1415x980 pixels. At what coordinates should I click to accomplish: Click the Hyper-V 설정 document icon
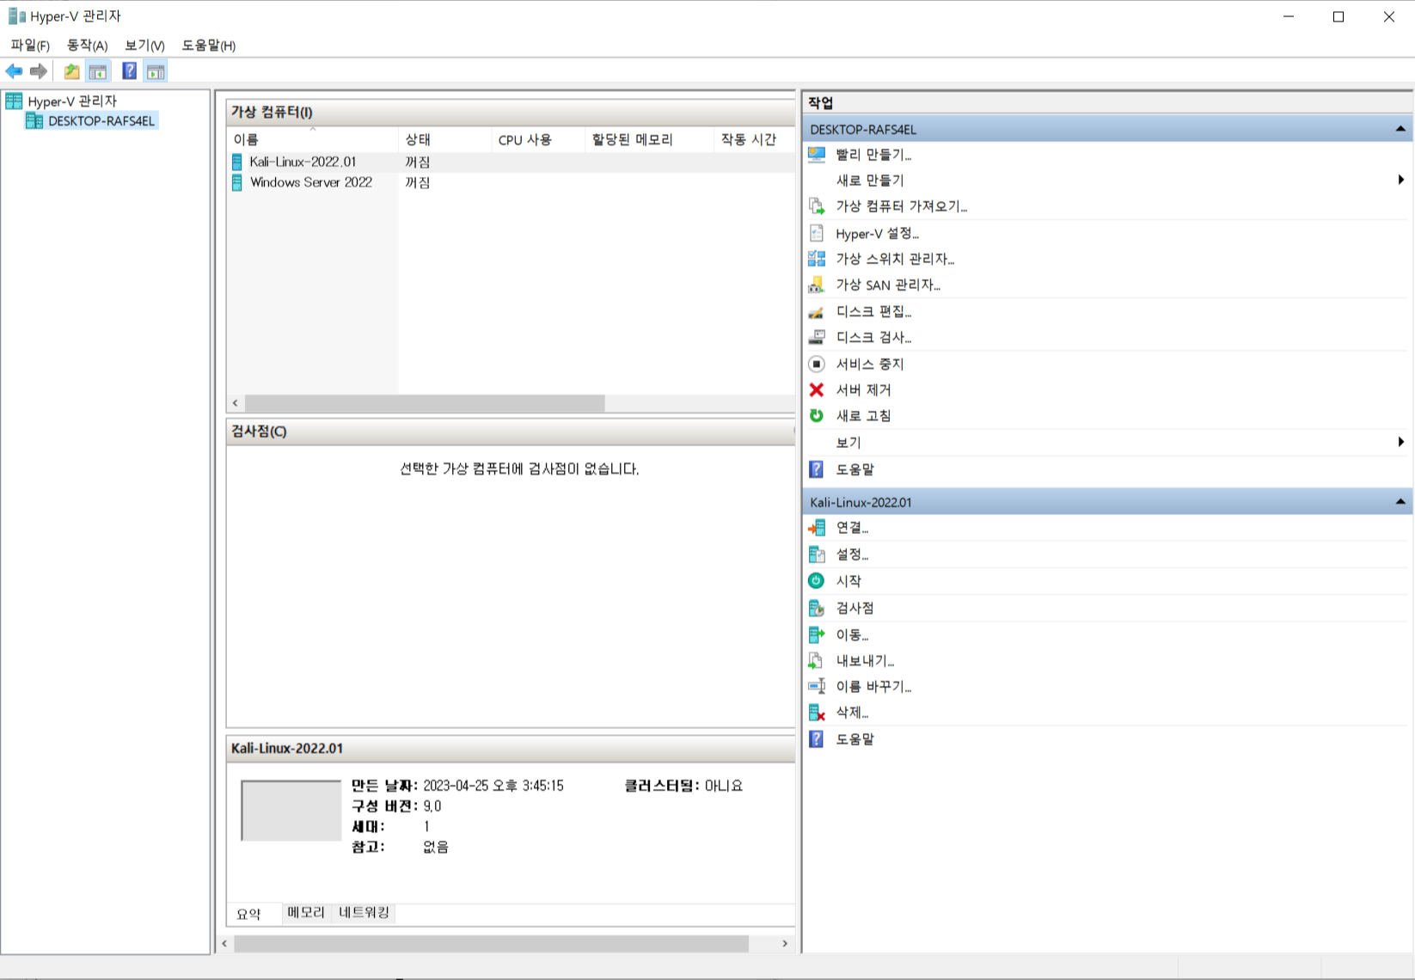817,233
